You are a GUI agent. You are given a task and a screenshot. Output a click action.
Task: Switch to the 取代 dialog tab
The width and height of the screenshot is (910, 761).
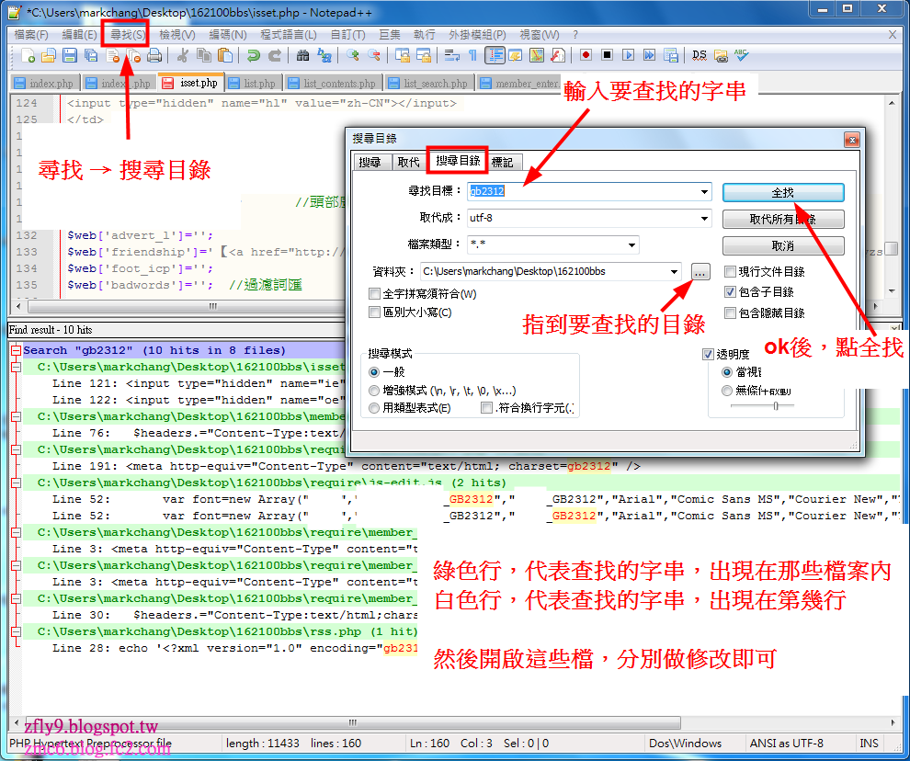coord(408,163)
